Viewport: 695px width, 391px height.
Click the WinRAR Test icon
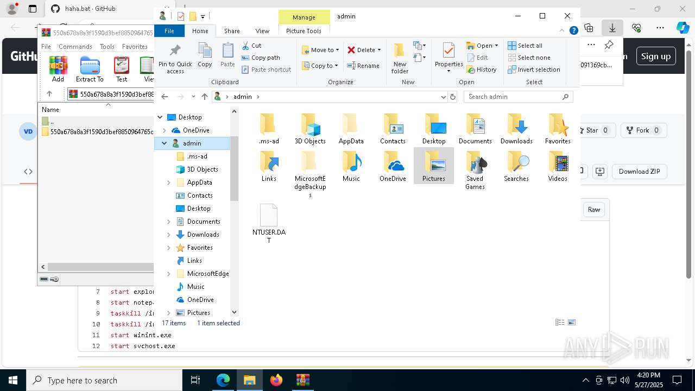(122, 66)
